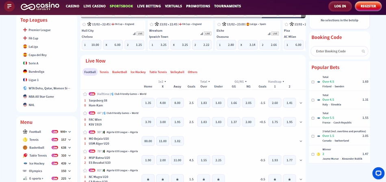
Task: Open the GG/NG market dropdown
Action: (241, 81)
